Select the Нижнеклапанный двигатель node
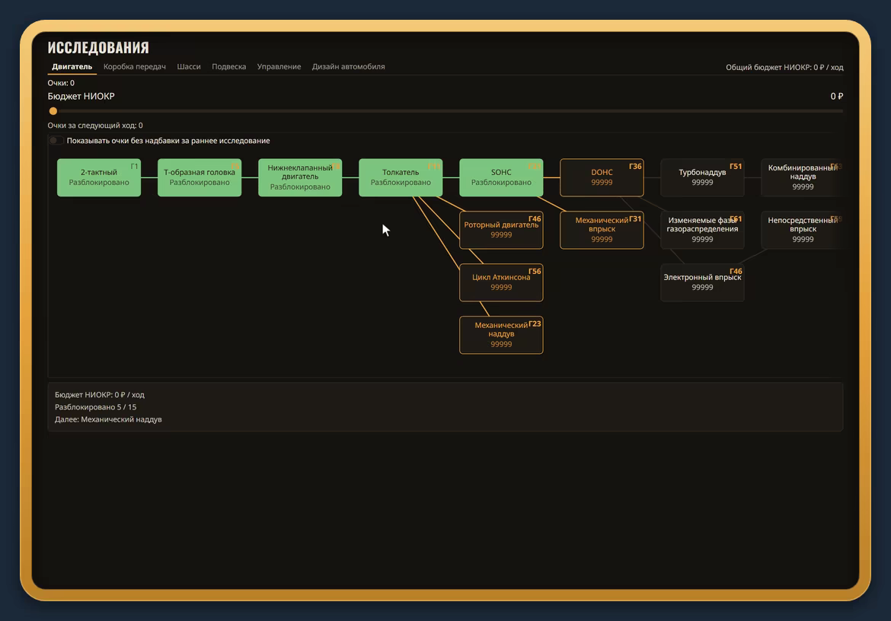This screenshot has height=621, width=891. (x=300, y=177)
